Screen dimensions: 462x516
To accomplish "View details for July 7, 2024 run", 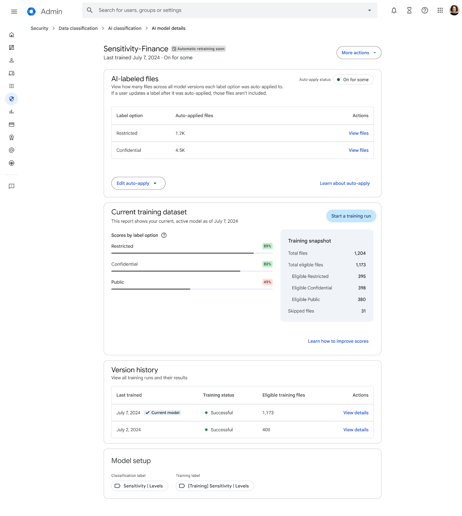I will point(356,413).
